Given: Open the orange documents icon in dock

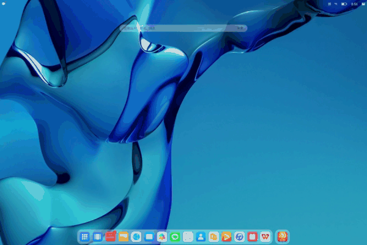Looking at the screenshot, I should [x=213, y=236].
